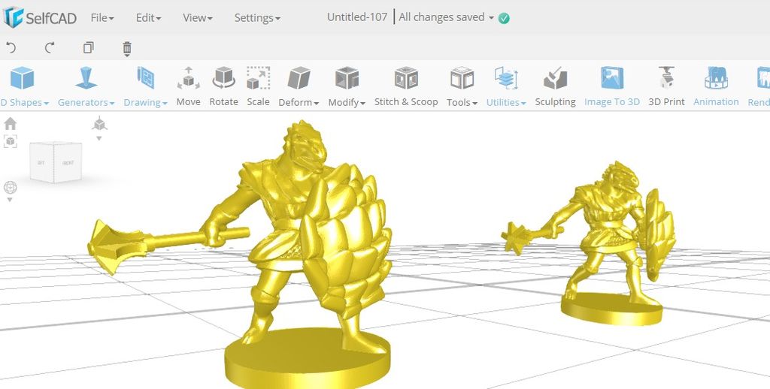Image resolution: width=770 pixels, height=389 pixels.
Task: Click the Undo arrow icon
Action: pos(11,48)
